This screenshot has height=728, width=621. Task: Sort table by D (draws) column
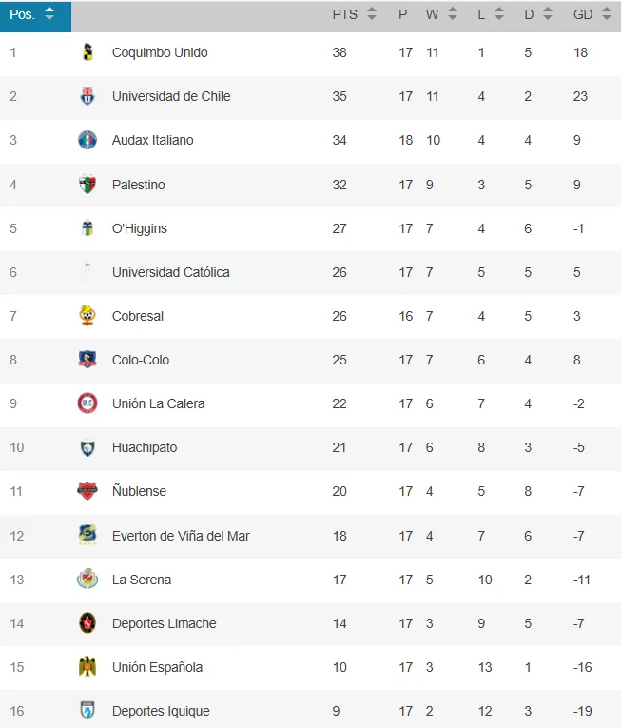point(538,15)
